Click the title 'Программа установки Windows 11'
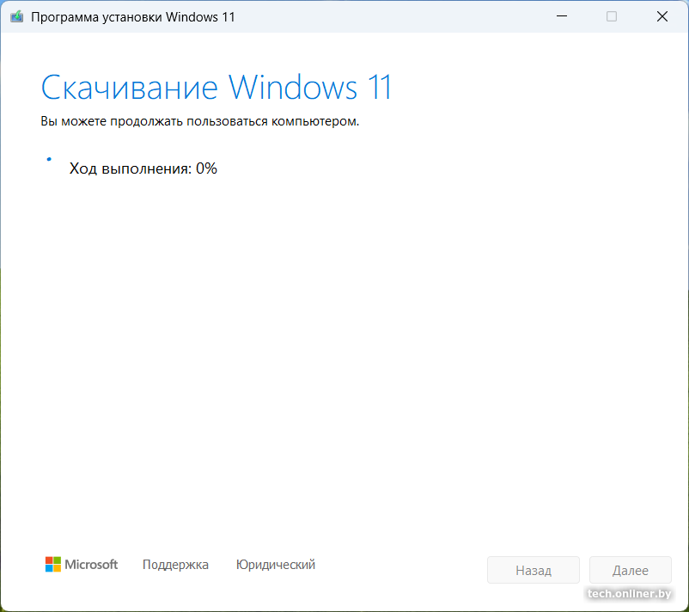 tap(132, 17)
